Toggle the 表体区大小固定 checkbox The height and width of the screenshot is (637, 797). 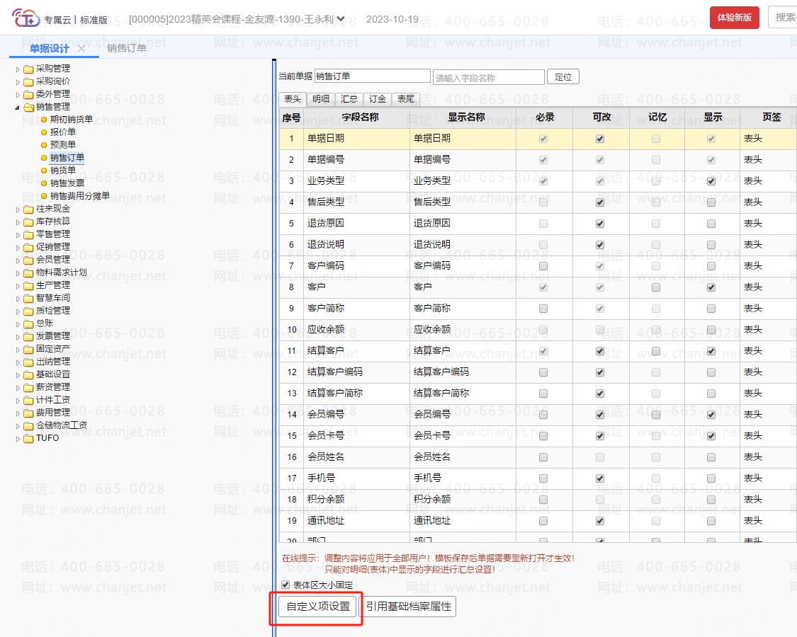tap(286, 585)
